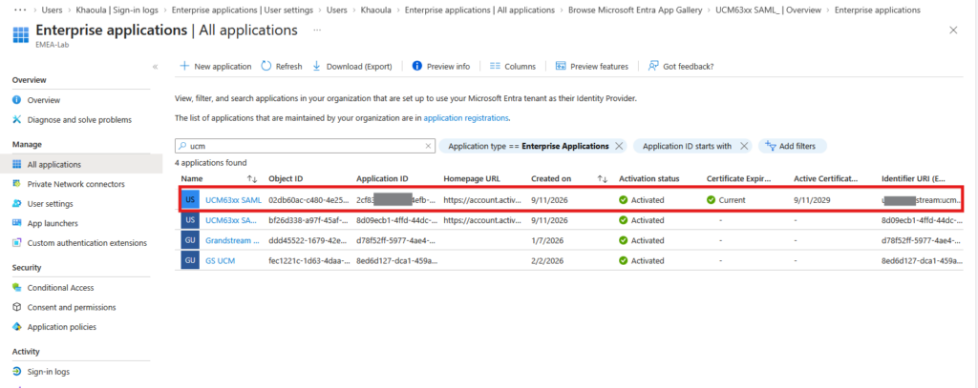Viewport: 978px width, 388px height.
Task: Open Diagnose and solve problems
Action: 81,119
